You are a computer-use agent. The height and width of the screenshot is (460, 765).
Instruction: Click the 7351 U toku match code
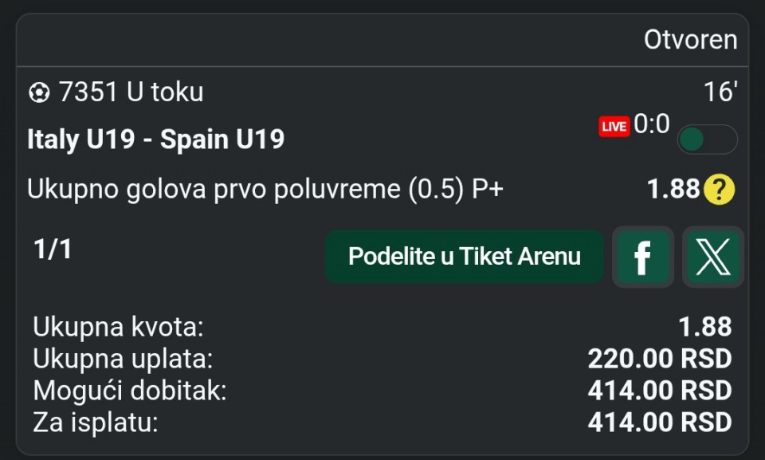131,92
